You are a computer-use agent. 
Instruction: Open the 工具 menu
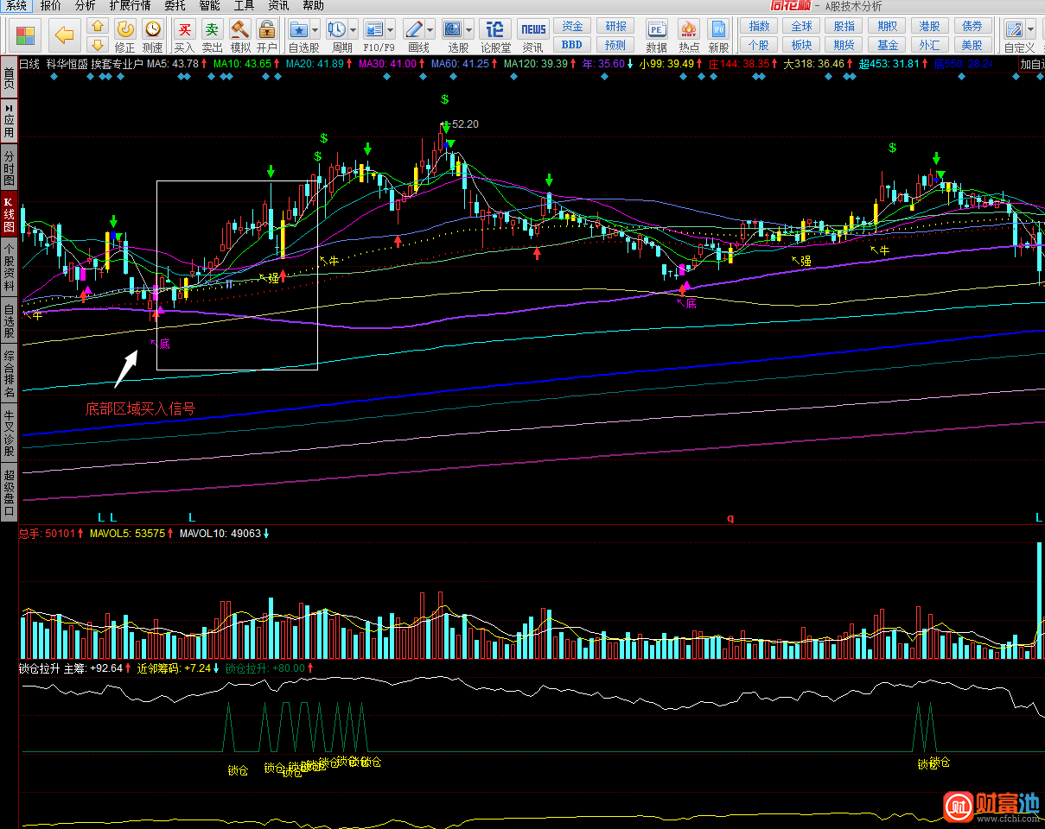245,6
